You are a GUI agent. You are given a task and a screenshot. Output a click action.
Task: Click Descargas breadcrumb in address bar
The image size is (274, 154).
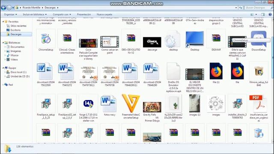click(50, 8)
